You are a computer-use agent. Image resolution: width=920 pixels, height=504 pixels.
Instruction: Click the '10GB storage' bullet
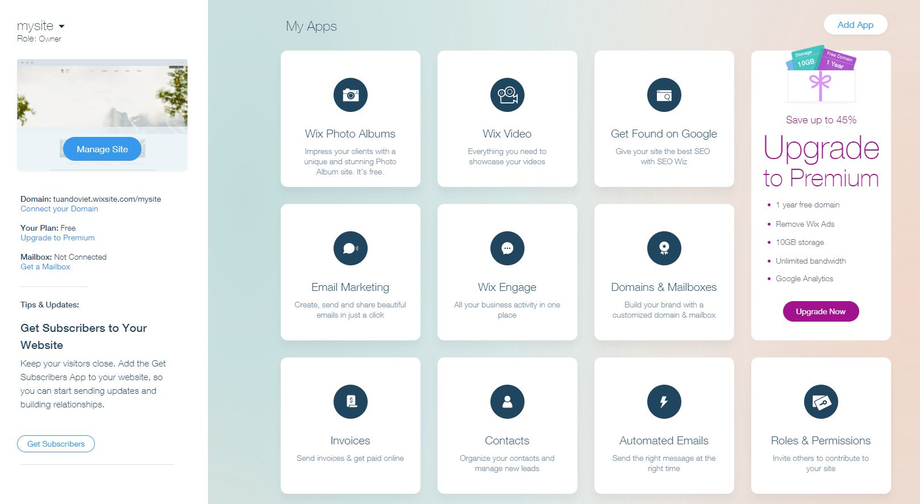tap(800, 242)
